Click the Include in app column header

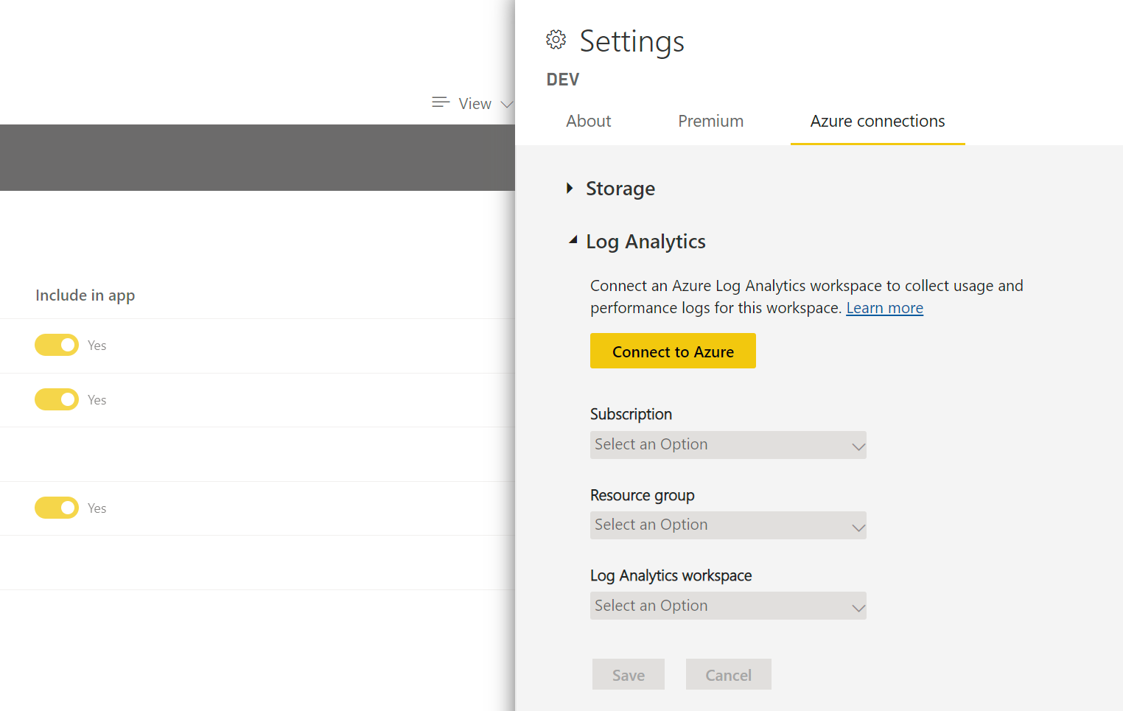pyautogui.click(x=85, y=295)
